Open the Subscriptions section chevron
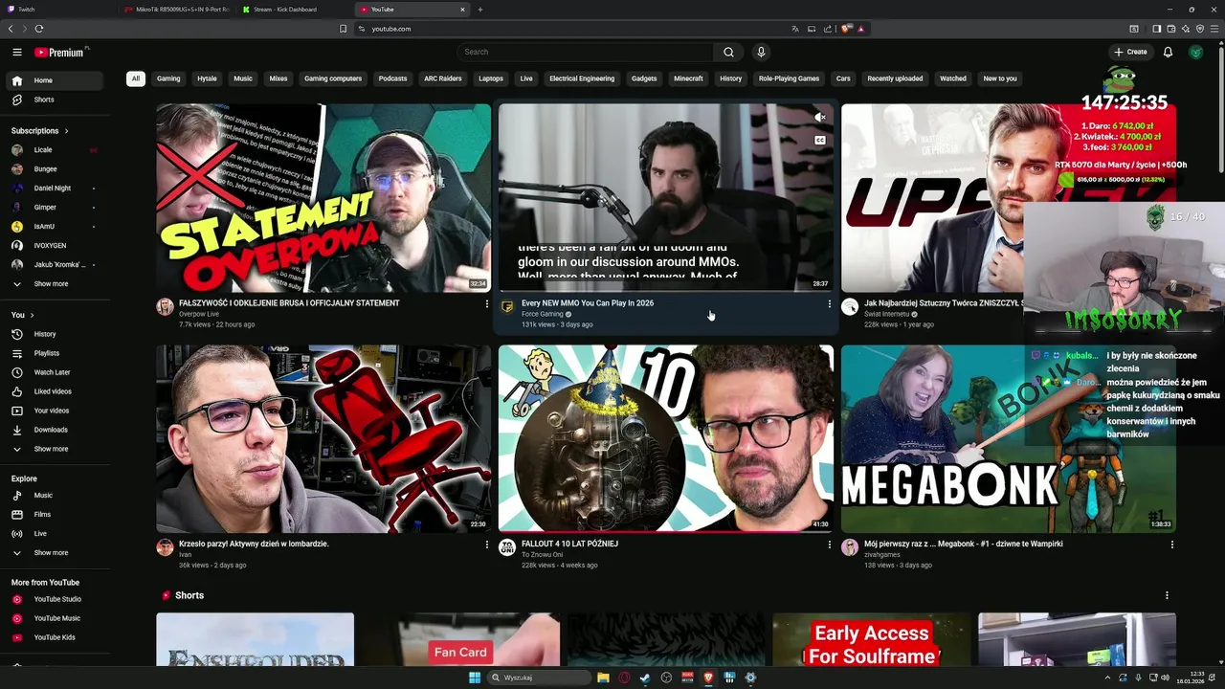This screenshot has width=1225, height=689. (x=66, y=131)
